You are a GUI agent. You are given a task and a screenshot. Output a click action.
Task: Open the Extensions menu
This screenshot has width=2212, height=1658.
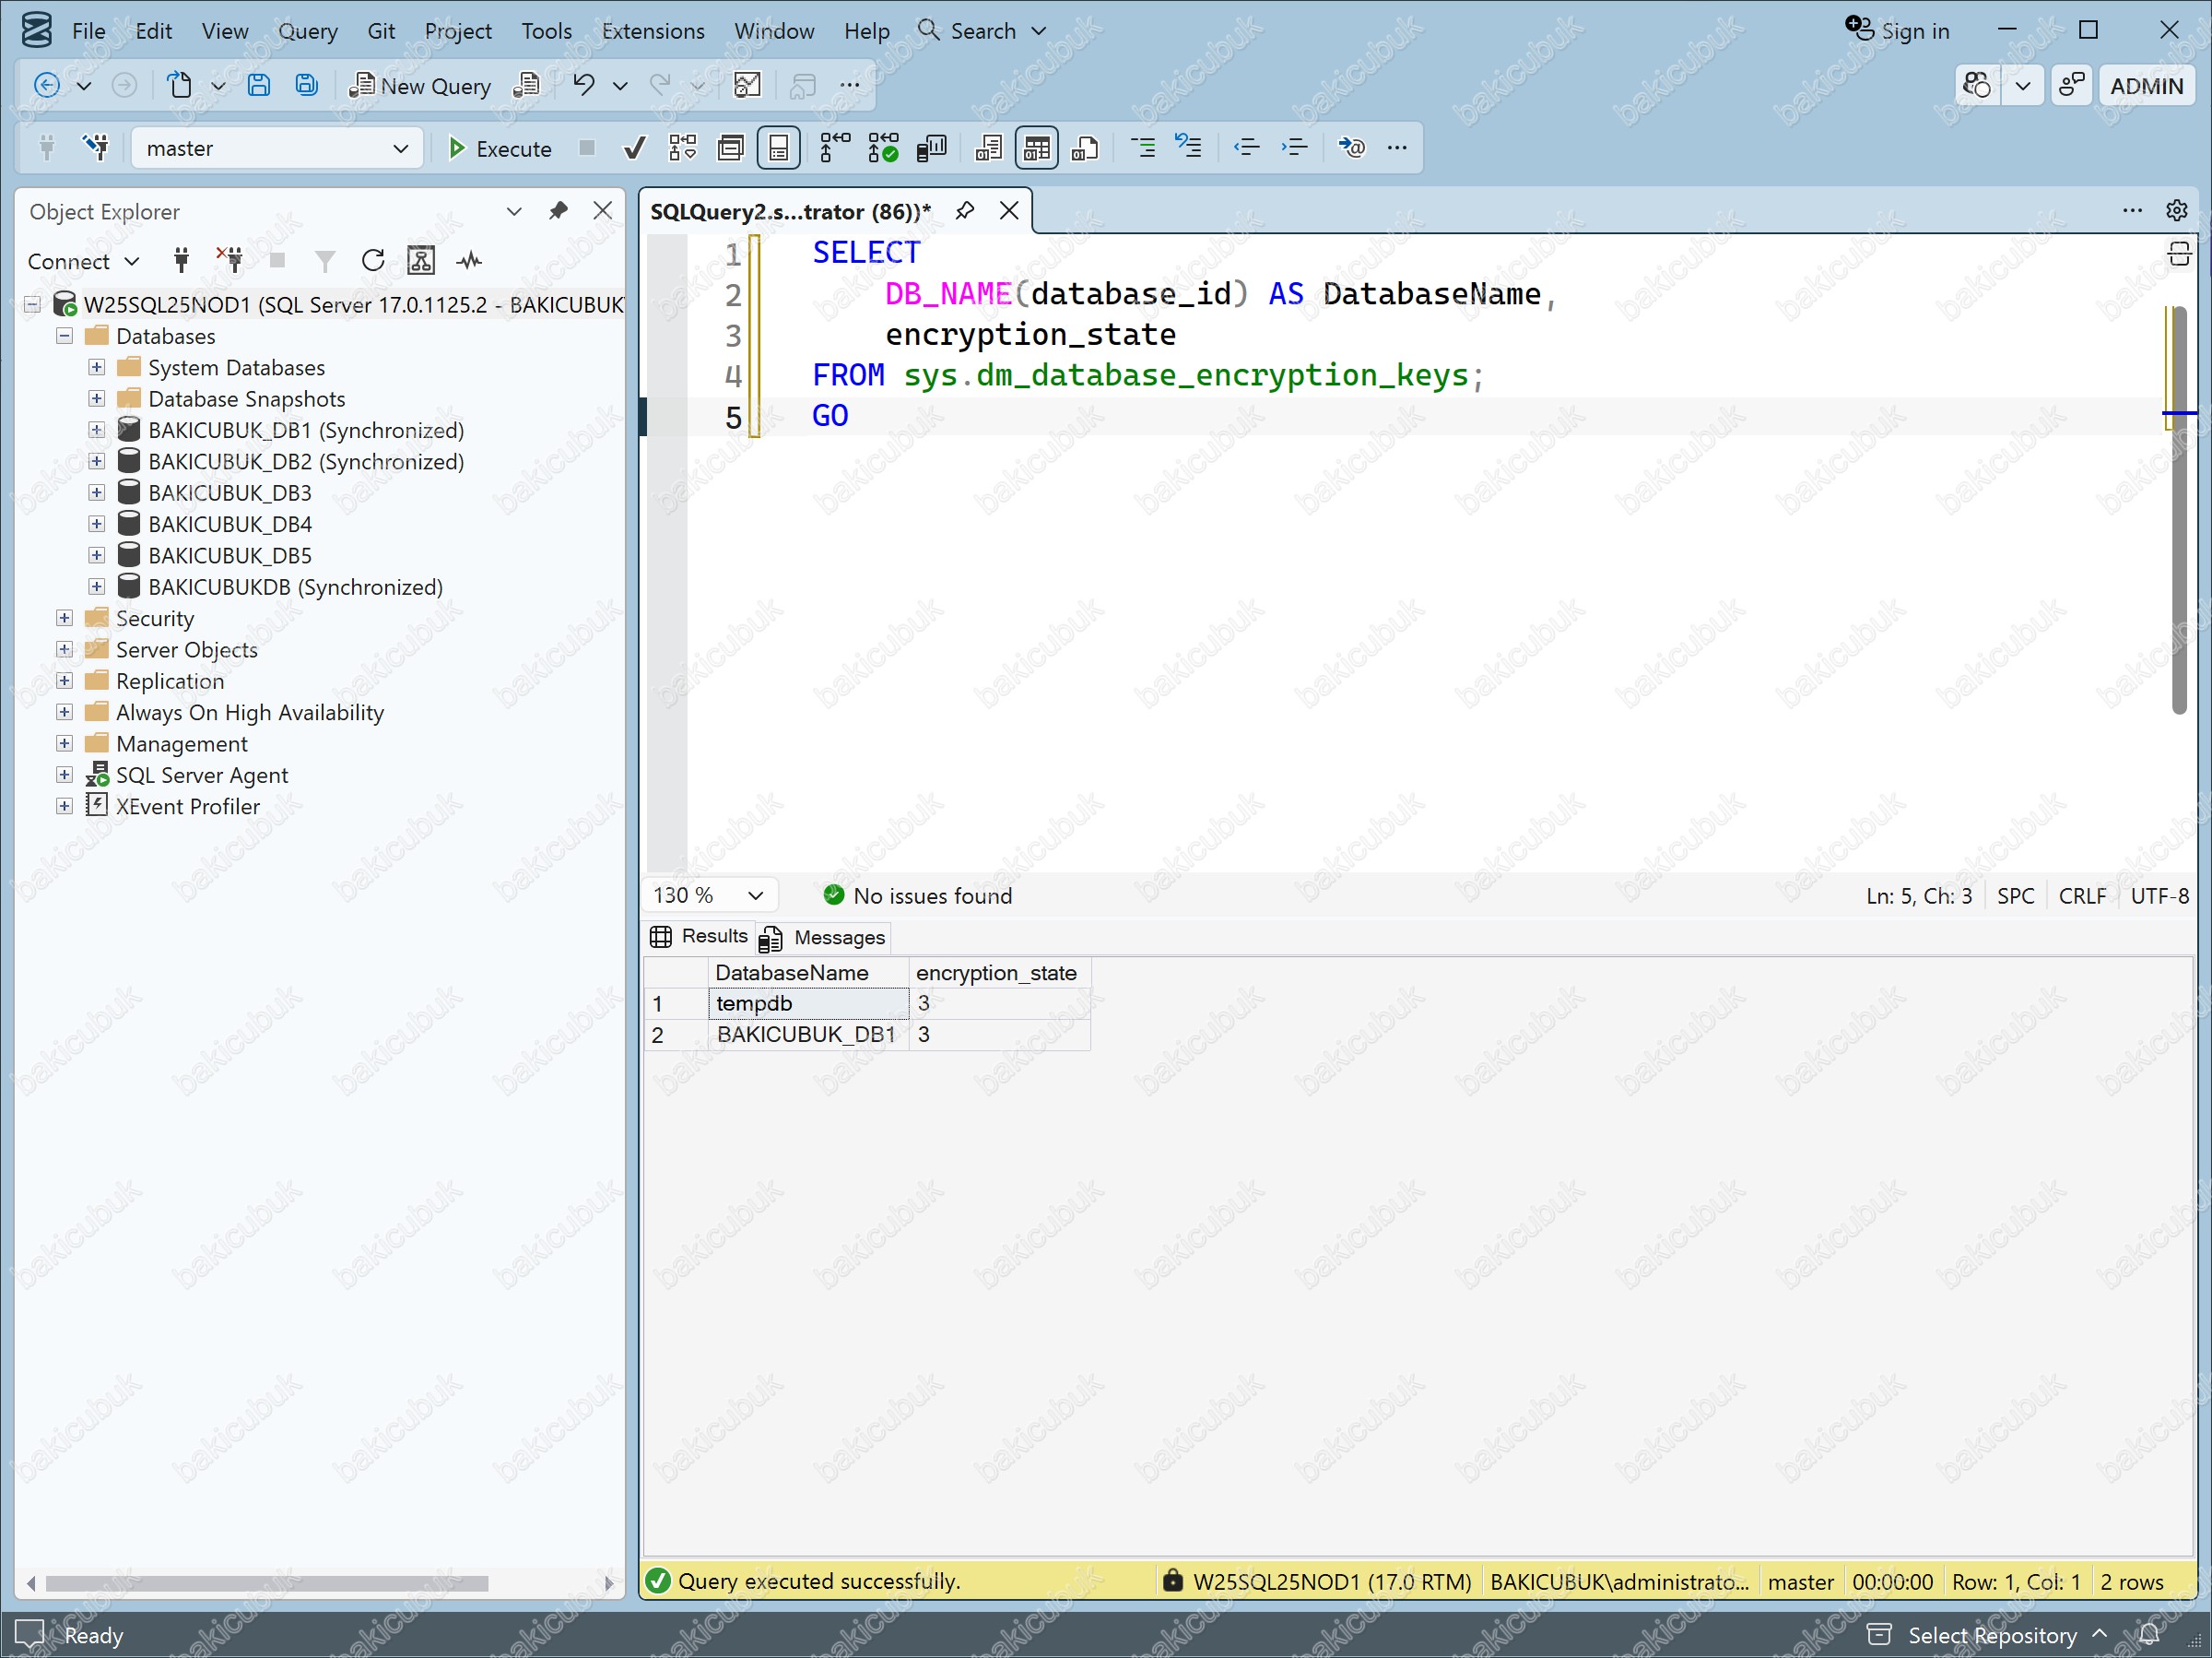[x=653, y=31]
